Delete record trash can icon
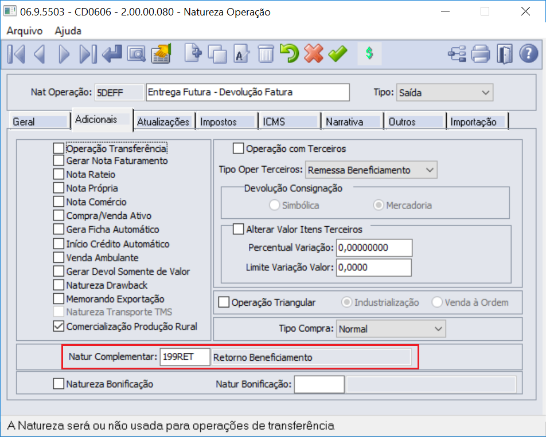 click(x=266, y=54)
